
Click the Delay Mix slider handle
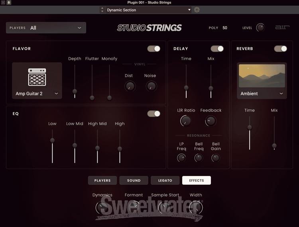pyautogui.click(x=211, y=88)
